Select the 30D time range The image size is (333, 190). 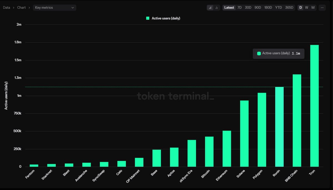coord(248,8)
